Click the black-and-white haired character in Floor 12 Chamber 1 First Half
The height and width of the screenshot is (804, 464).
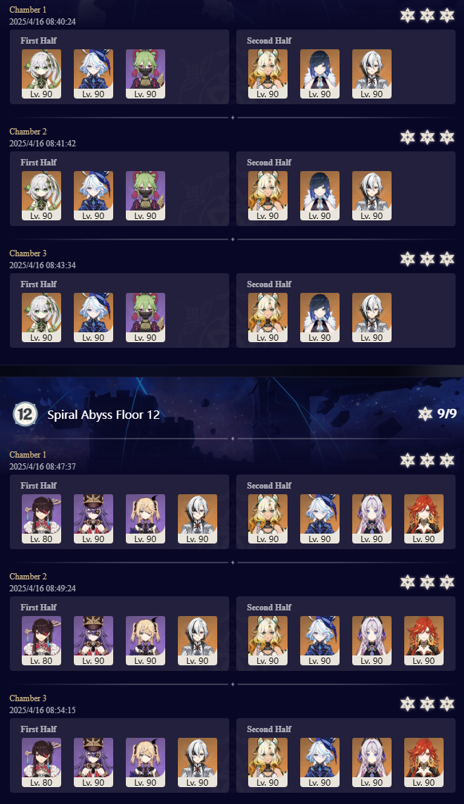[x=197, y=519]
